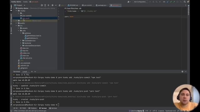Screen dimensions: 200x112
Task: Open Terminal panel settings gear
Action: pyautogui.click(x=182, y=72)
